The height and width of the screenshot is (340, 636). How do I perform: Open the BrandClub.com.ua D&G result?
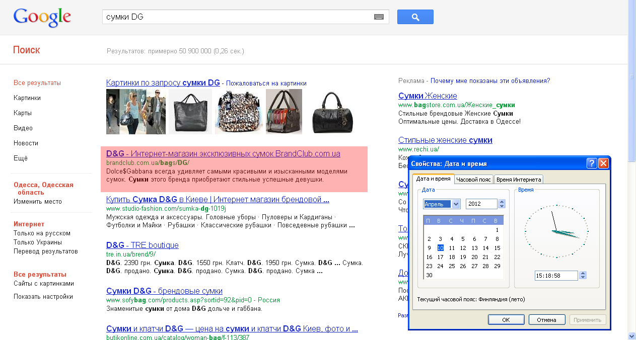click(223, 154)
